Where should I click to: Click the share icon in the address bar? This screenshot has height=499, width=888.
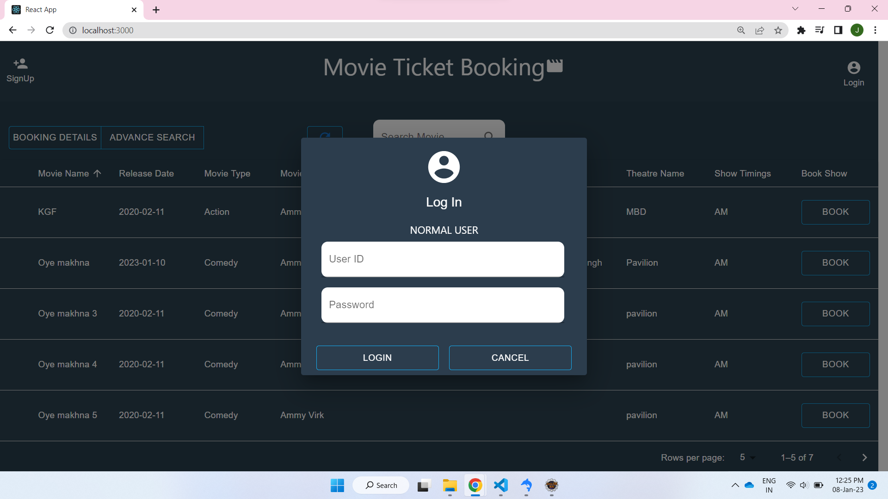760,30
